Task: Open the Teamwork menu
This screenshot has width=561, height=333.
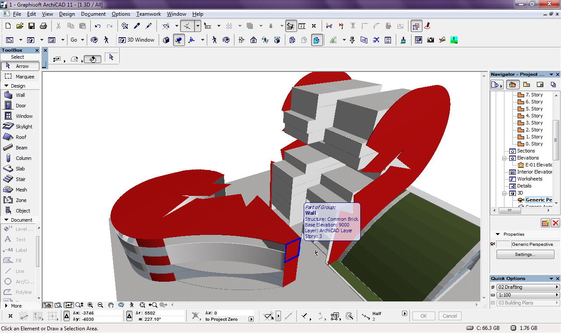Action: tap(149, 14)
